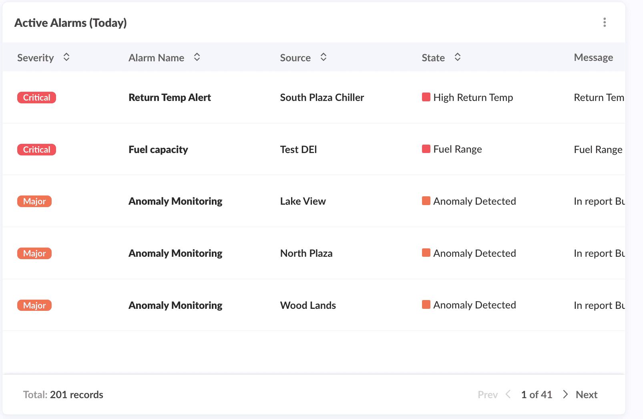The width and height of the screenshot is (643, 419).
Task: Click red High Return Temp state square
Action: click(426, 97)
